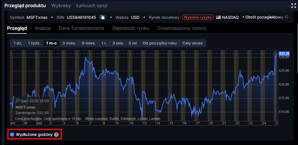Click the Wysokie ryzyko risk badge
The width and height of the screenshot is (298, 145).
(x=198, y=17)
